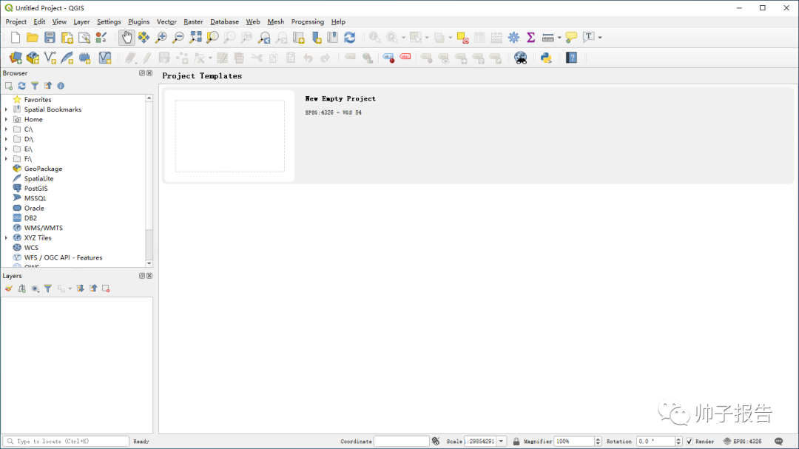
Task: Expand the C:\ drive node
Action: tap(6, 129)
